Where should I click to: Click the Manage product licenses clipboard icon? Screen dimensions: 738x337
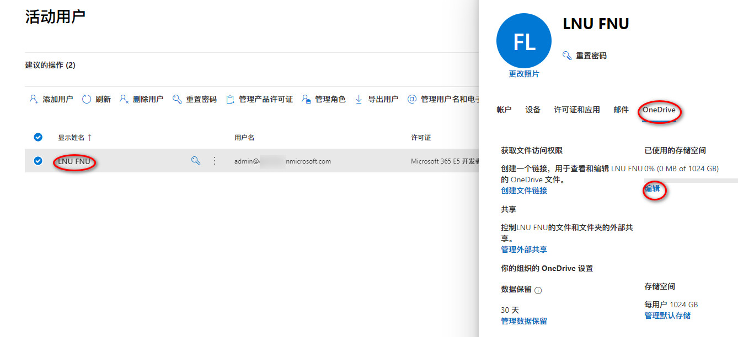(231, 99)
